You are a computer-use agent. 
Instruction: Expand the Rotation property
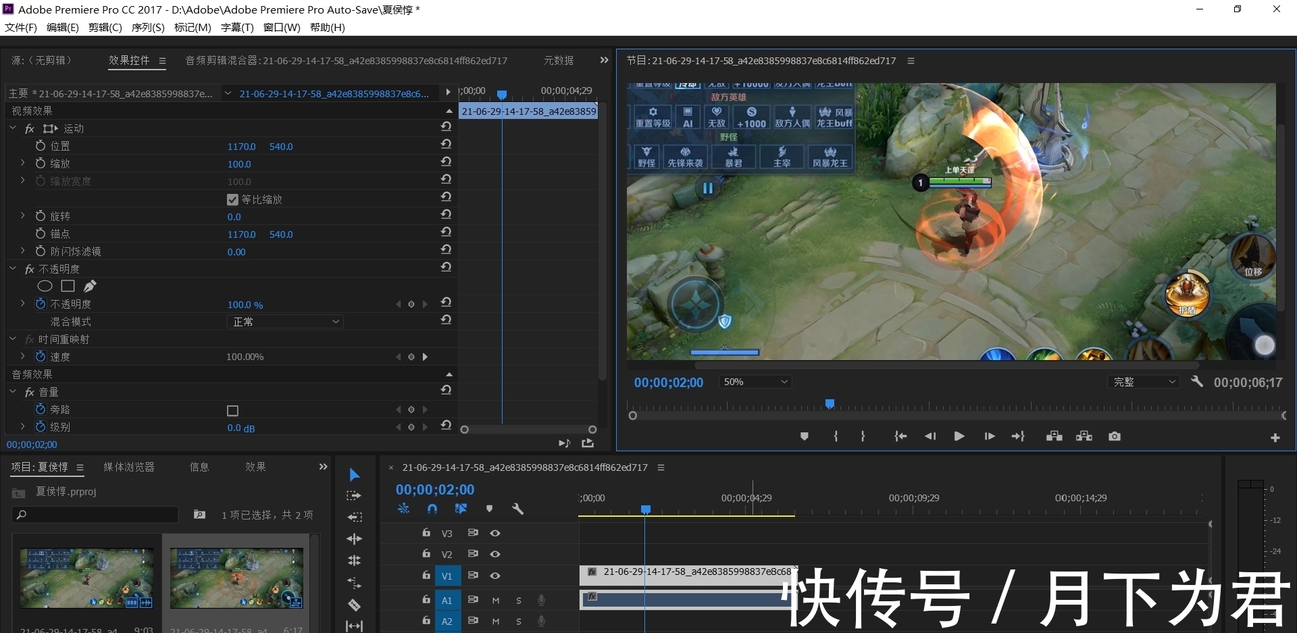click(x=22, y=216)
